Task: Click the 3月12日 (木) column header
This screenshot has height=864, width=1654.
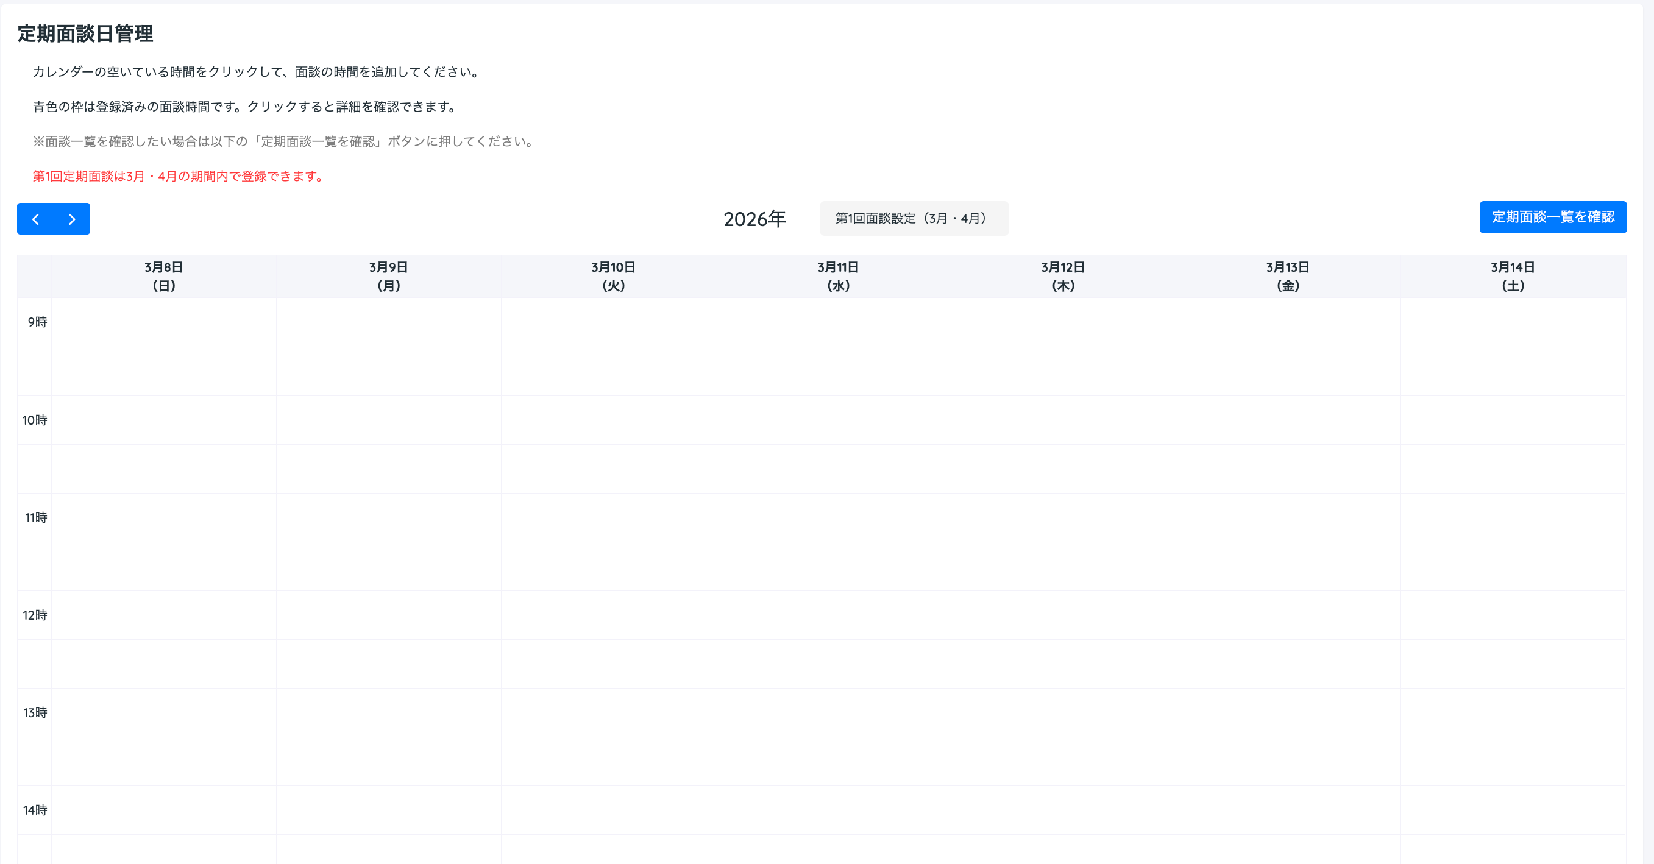Action: [x=1063, y=276]
